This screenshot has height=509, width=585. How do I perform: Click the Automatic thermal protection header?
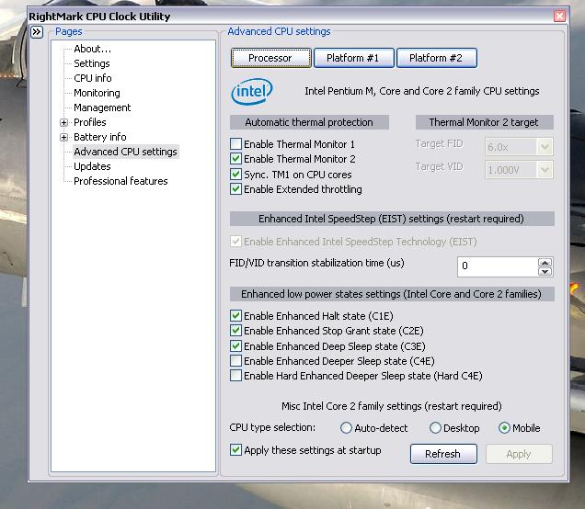click(x=309, y=122)
